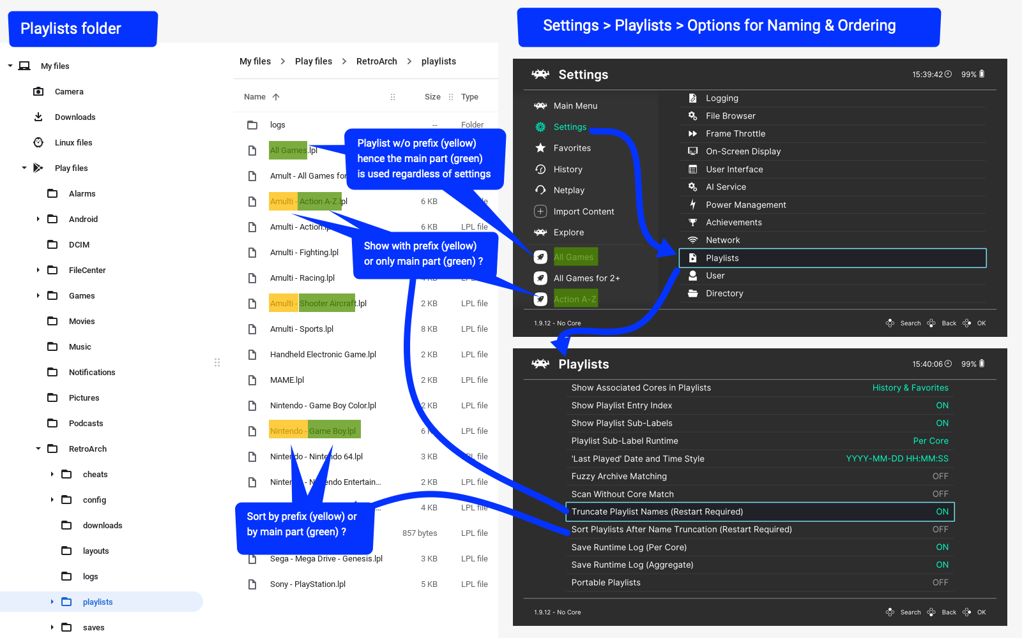The width and height of the screenshot is (1022, 638).
Task: Collapse the RetroArch folder arrow
Action: 38,449
